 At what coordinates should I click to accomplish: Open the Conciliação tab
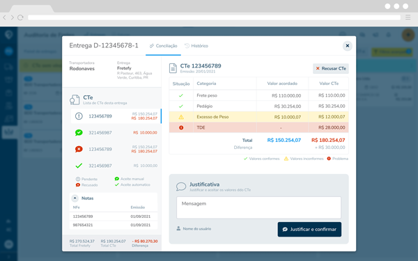click(x=163, y=46)
